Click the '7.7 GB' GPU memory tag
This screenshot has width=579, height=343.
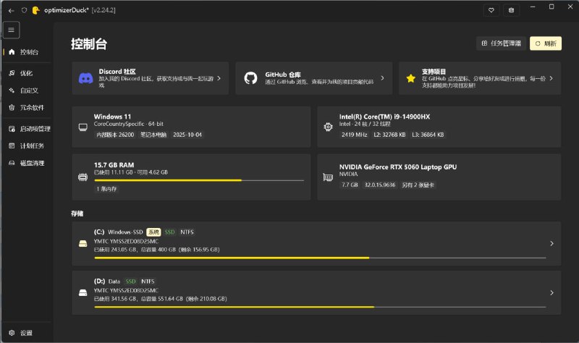(350, 185)
